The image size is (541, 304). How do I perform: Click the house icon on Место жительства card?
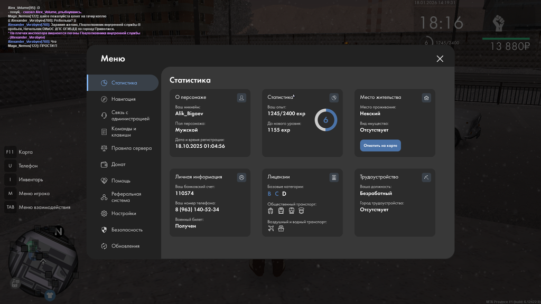tap(426, 98)
